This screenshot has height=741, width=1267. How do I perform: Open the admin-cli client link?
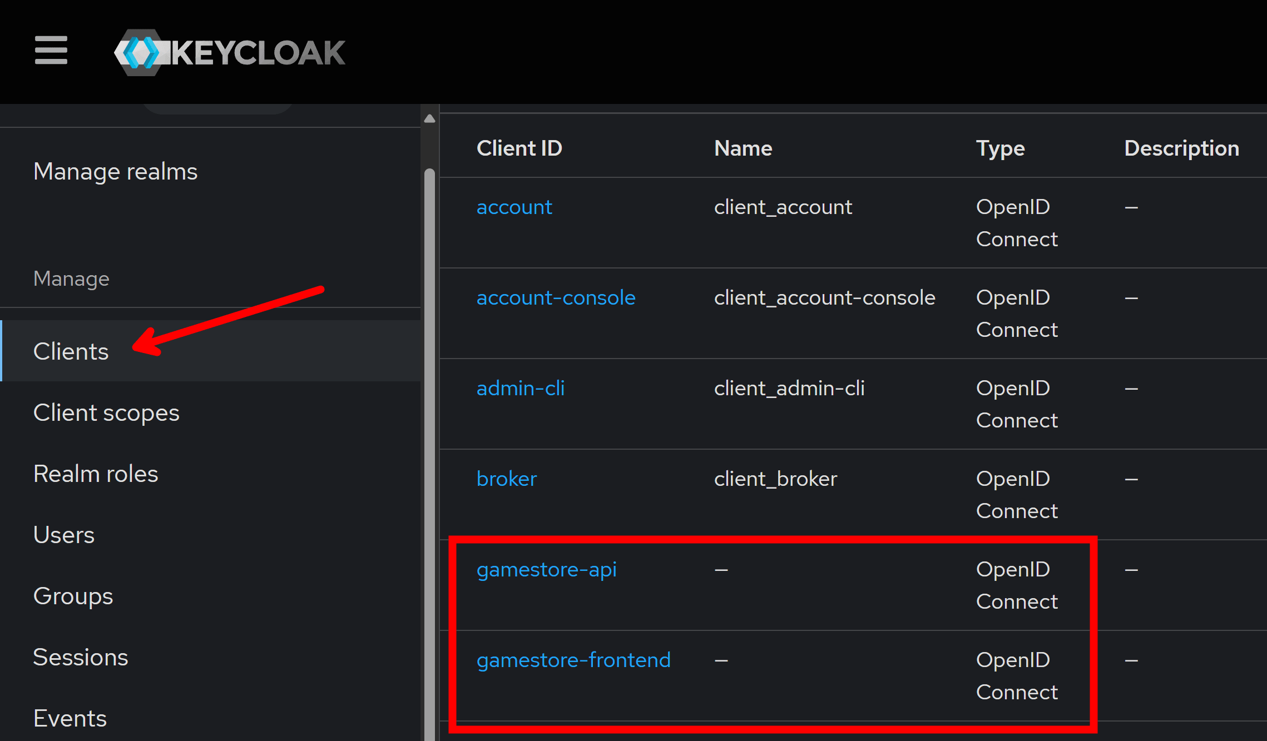coord(521,388)
